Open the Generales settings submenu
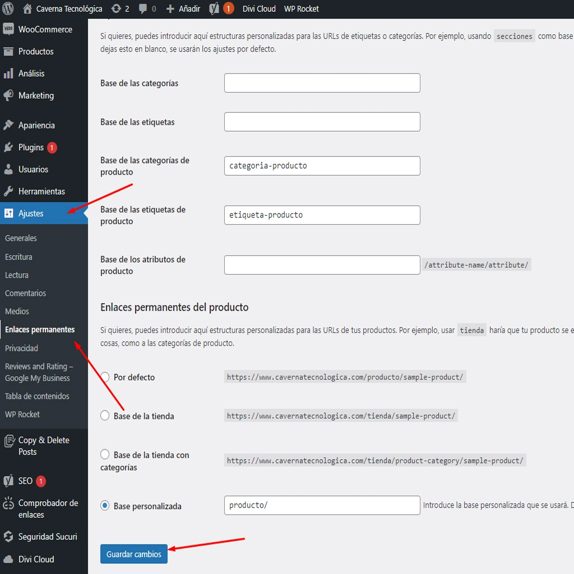The image size is (574, 574). point(21,238)
